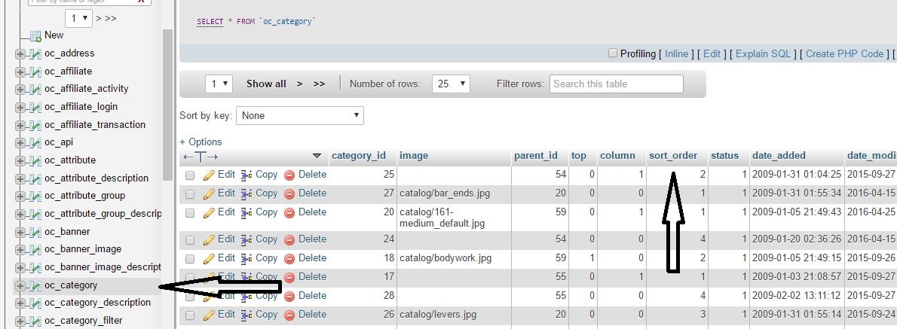Image resolution: width=897 pixels, height=329 pixels.
Task: Click the Search this table field
Action: point(616,84)
